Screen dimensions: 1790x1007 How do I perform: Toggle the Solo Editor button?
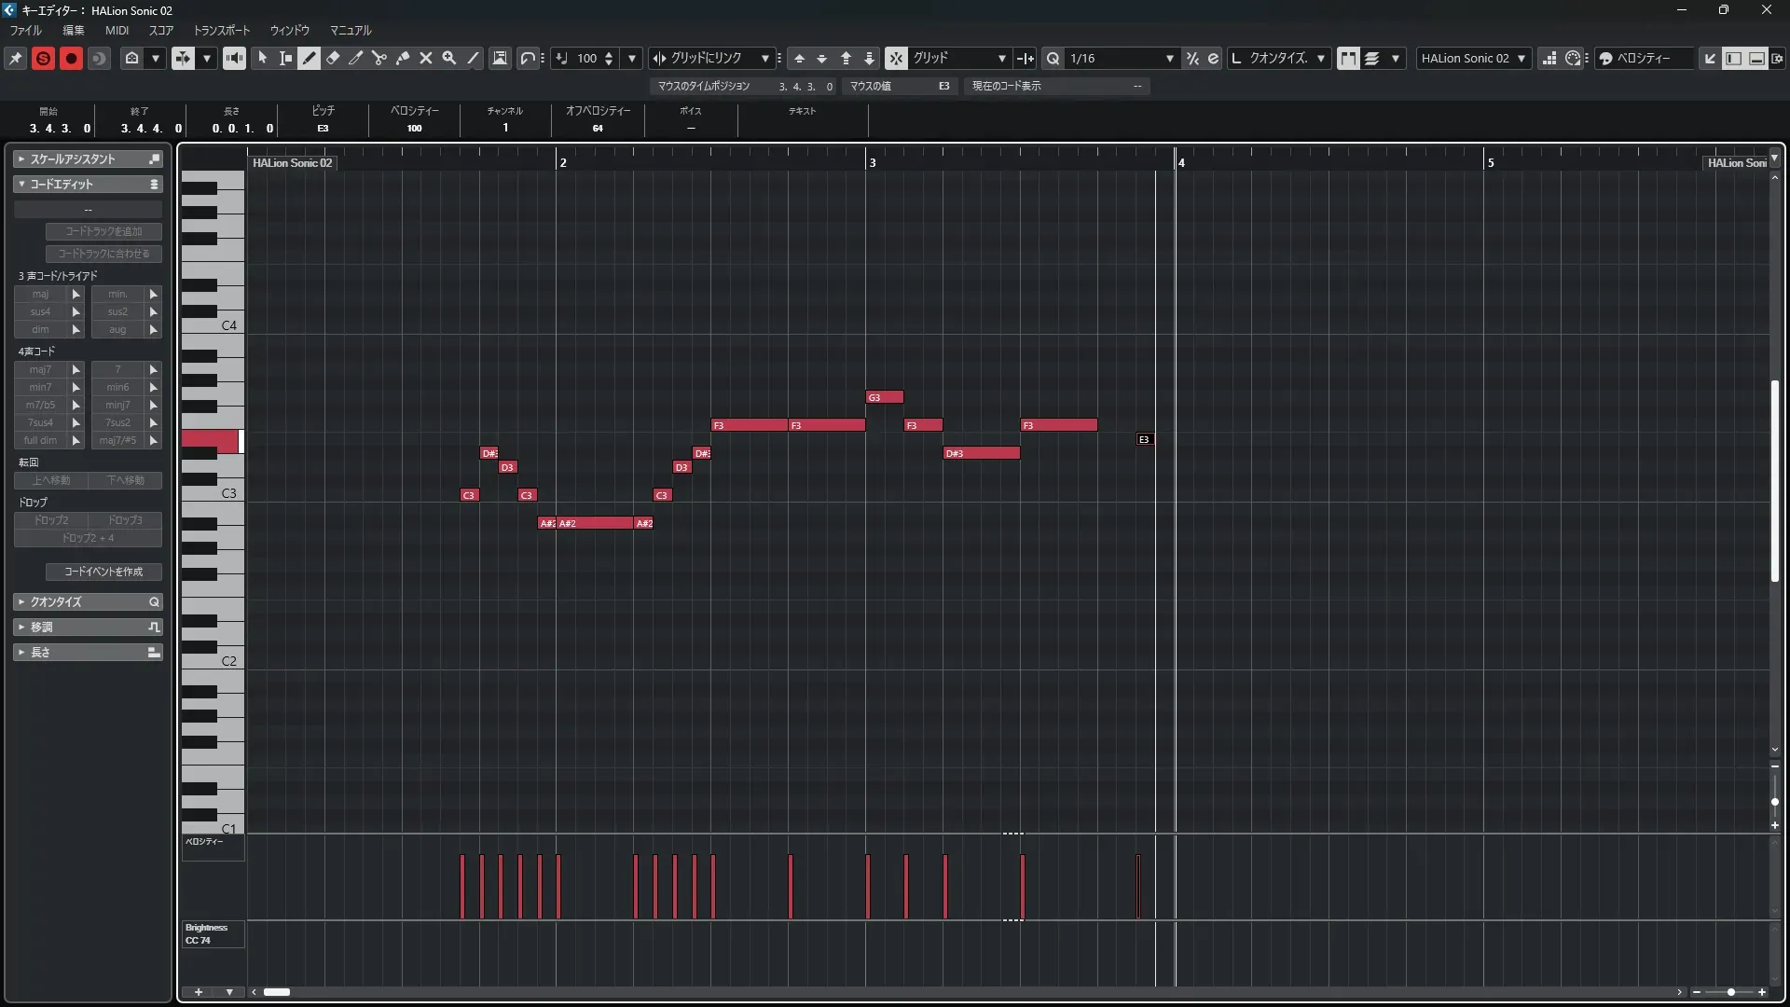point(43,58)
